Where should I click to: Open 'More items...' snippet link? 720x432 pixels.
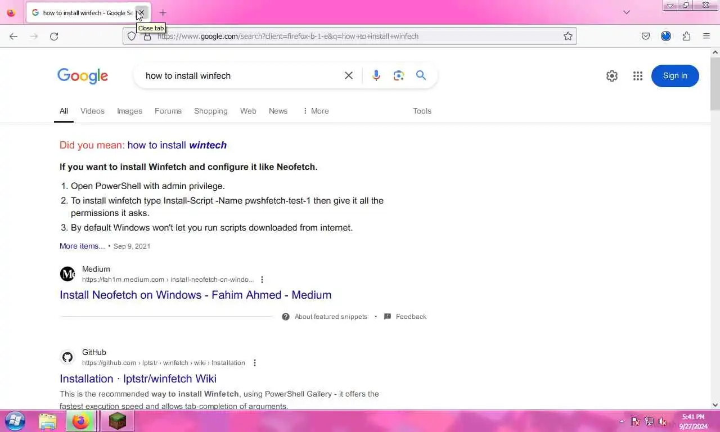click(82, 246)
